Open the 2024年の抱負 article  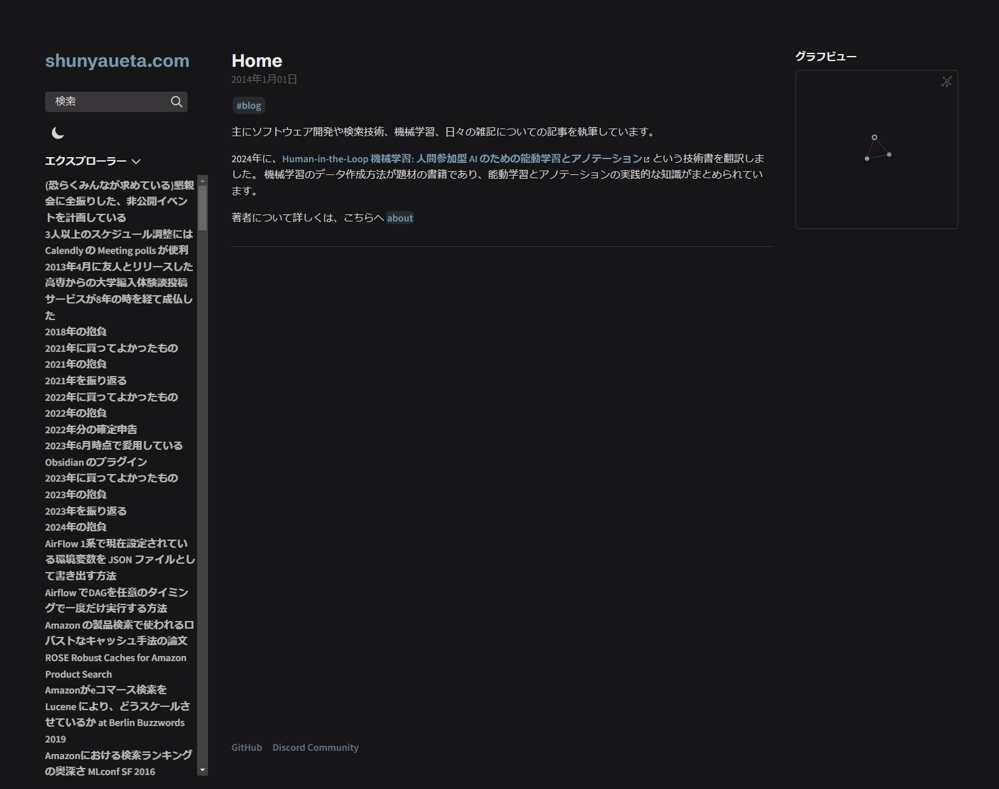pos(76,527)
